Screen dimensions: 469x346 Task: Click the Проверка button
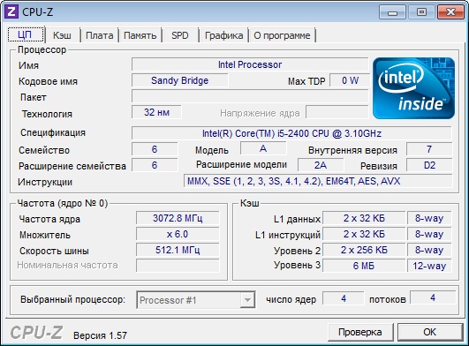pyautogui.click(x=360, y=332)
